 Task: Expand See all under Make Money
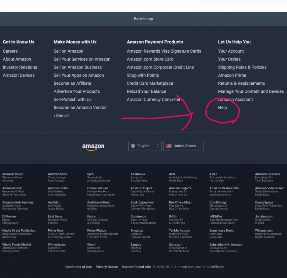[x=61, y=116]
